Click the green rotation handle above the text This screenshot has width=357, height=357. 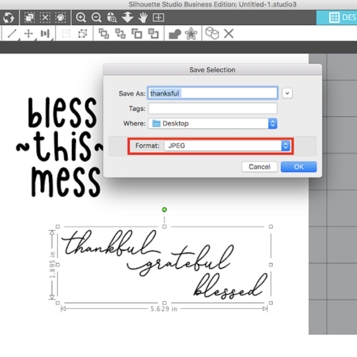164,209
